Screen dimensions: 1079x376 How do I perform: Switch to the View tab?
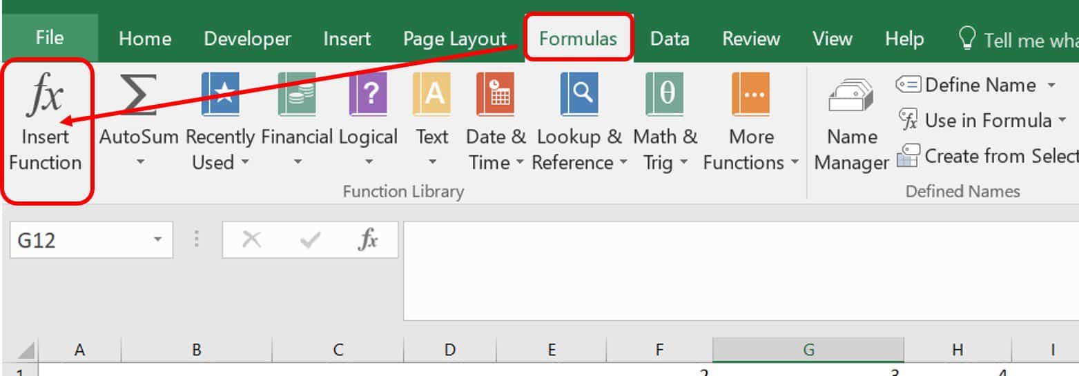[832, 39]
